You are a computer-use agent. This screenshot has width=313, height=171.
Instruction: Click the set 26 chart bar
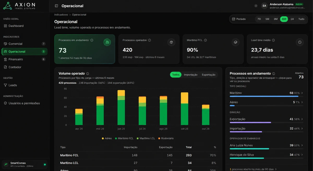(184, 109)
